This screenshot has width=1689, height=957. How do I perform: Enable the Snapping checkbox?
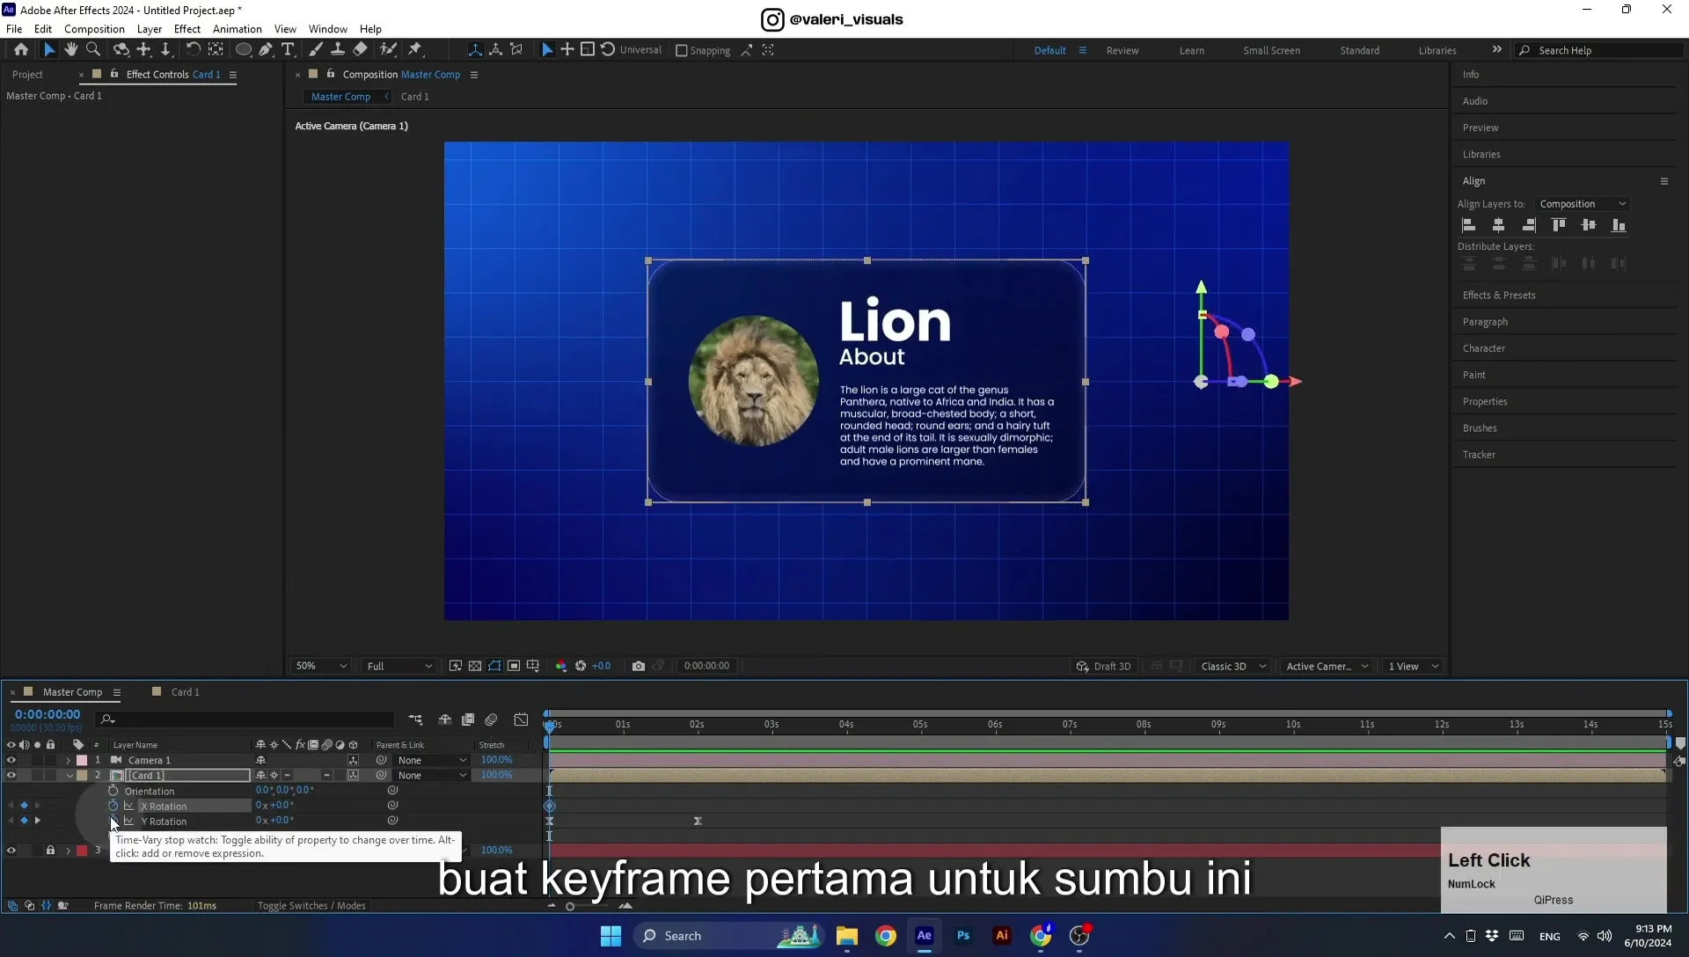[681, 51]
